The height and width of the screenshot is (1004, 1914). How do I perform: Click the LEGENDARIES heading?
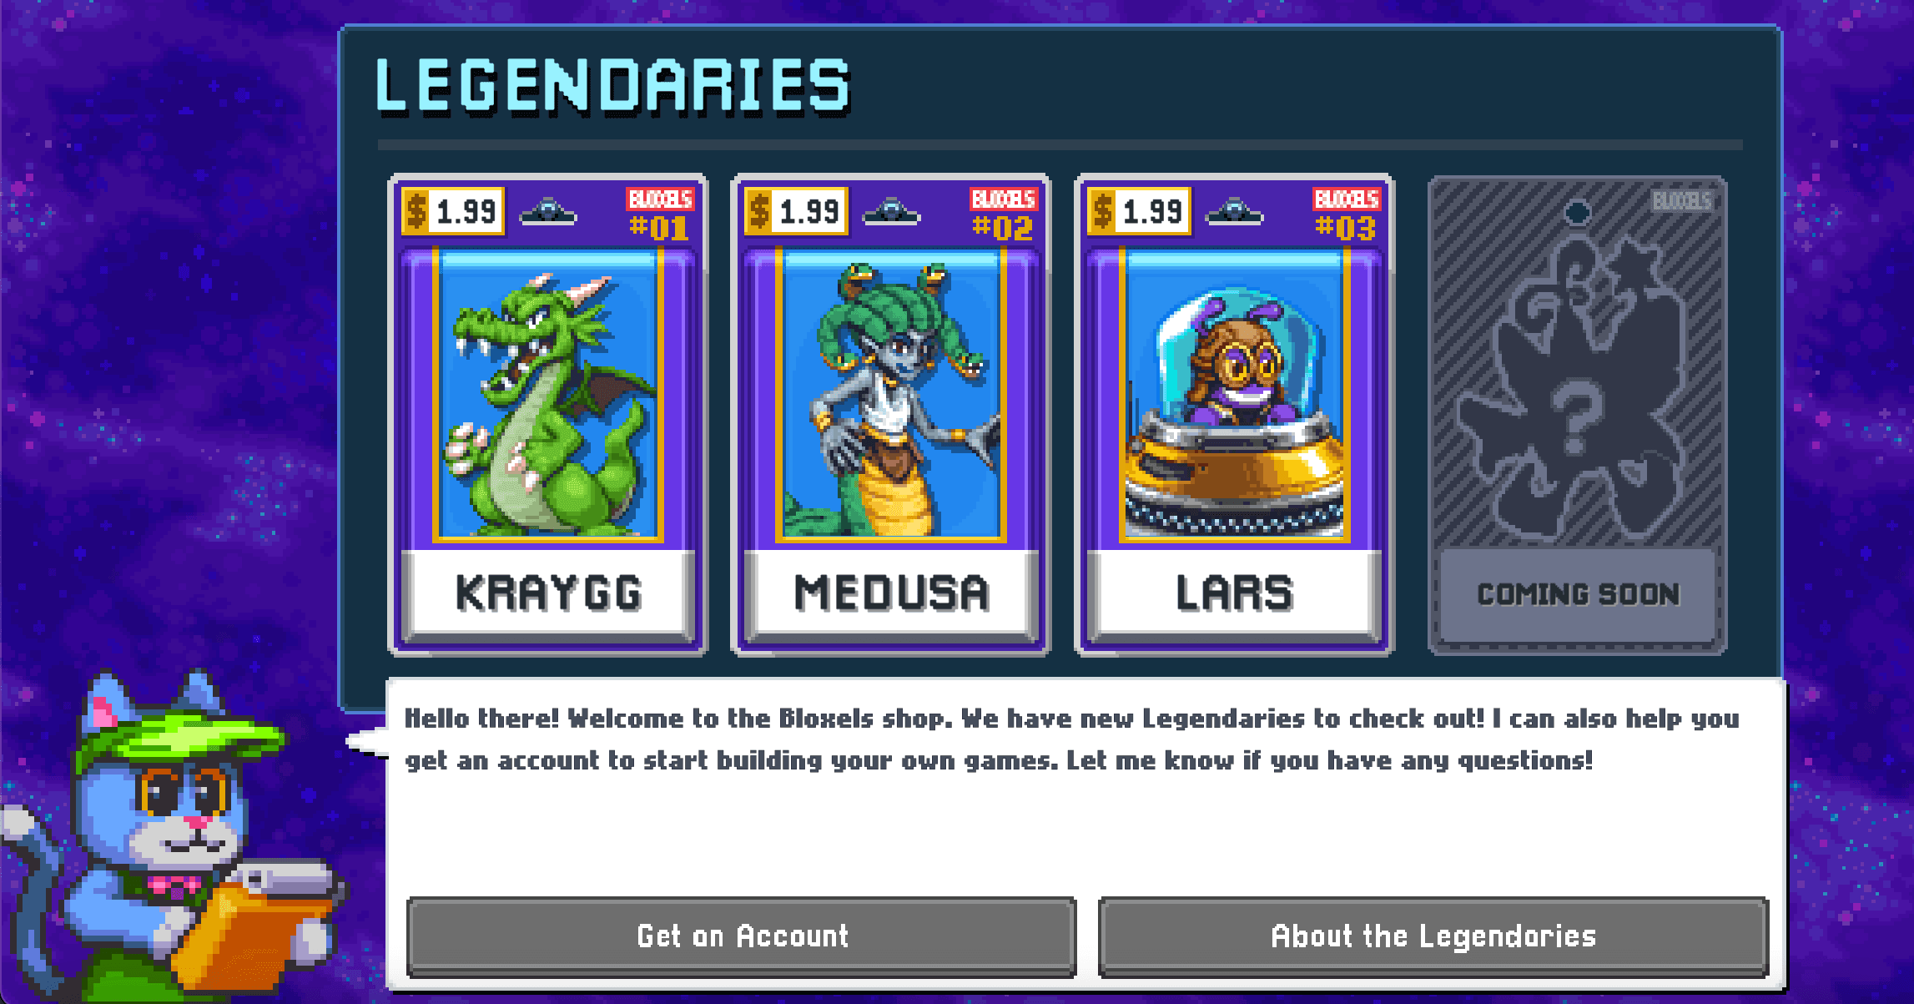(x=613, y=85)
